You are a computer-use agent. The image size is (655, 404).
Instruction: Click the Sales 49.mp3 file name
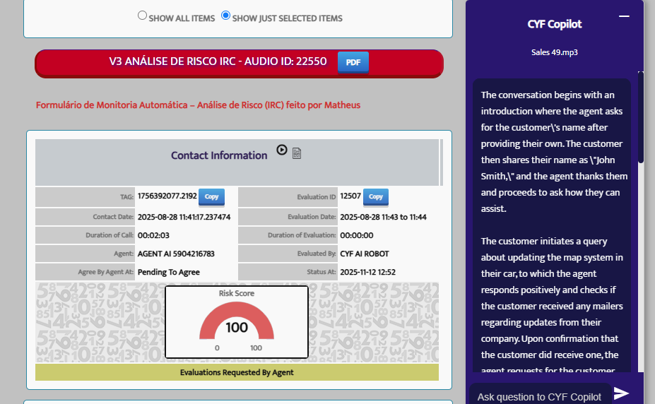coord(555,52)
